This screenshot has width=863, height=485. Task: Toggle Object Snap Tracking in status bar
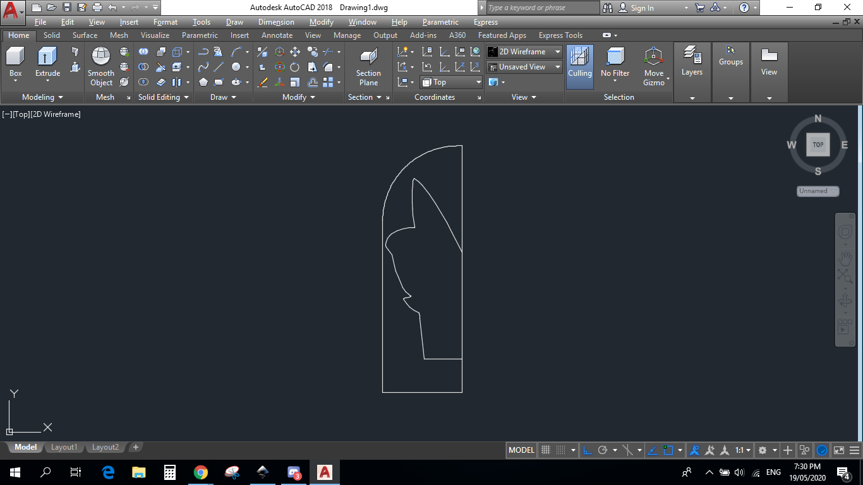pos(653,450)
